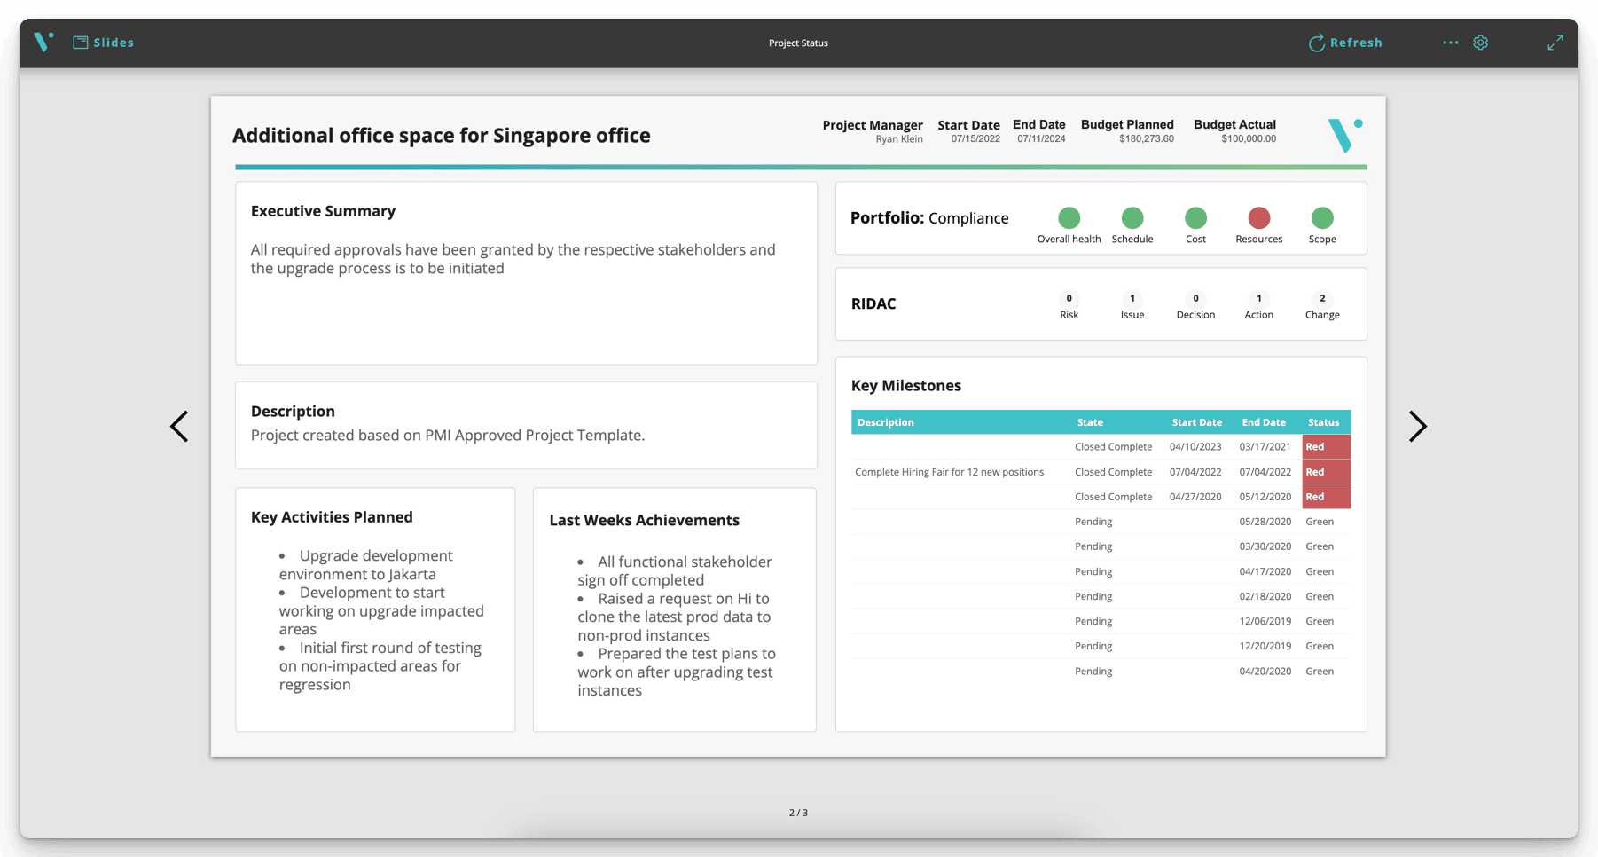The image size is (1598, 857).
Task: Click the Portfolio: Compliance label
Action: tap(929, 218)
